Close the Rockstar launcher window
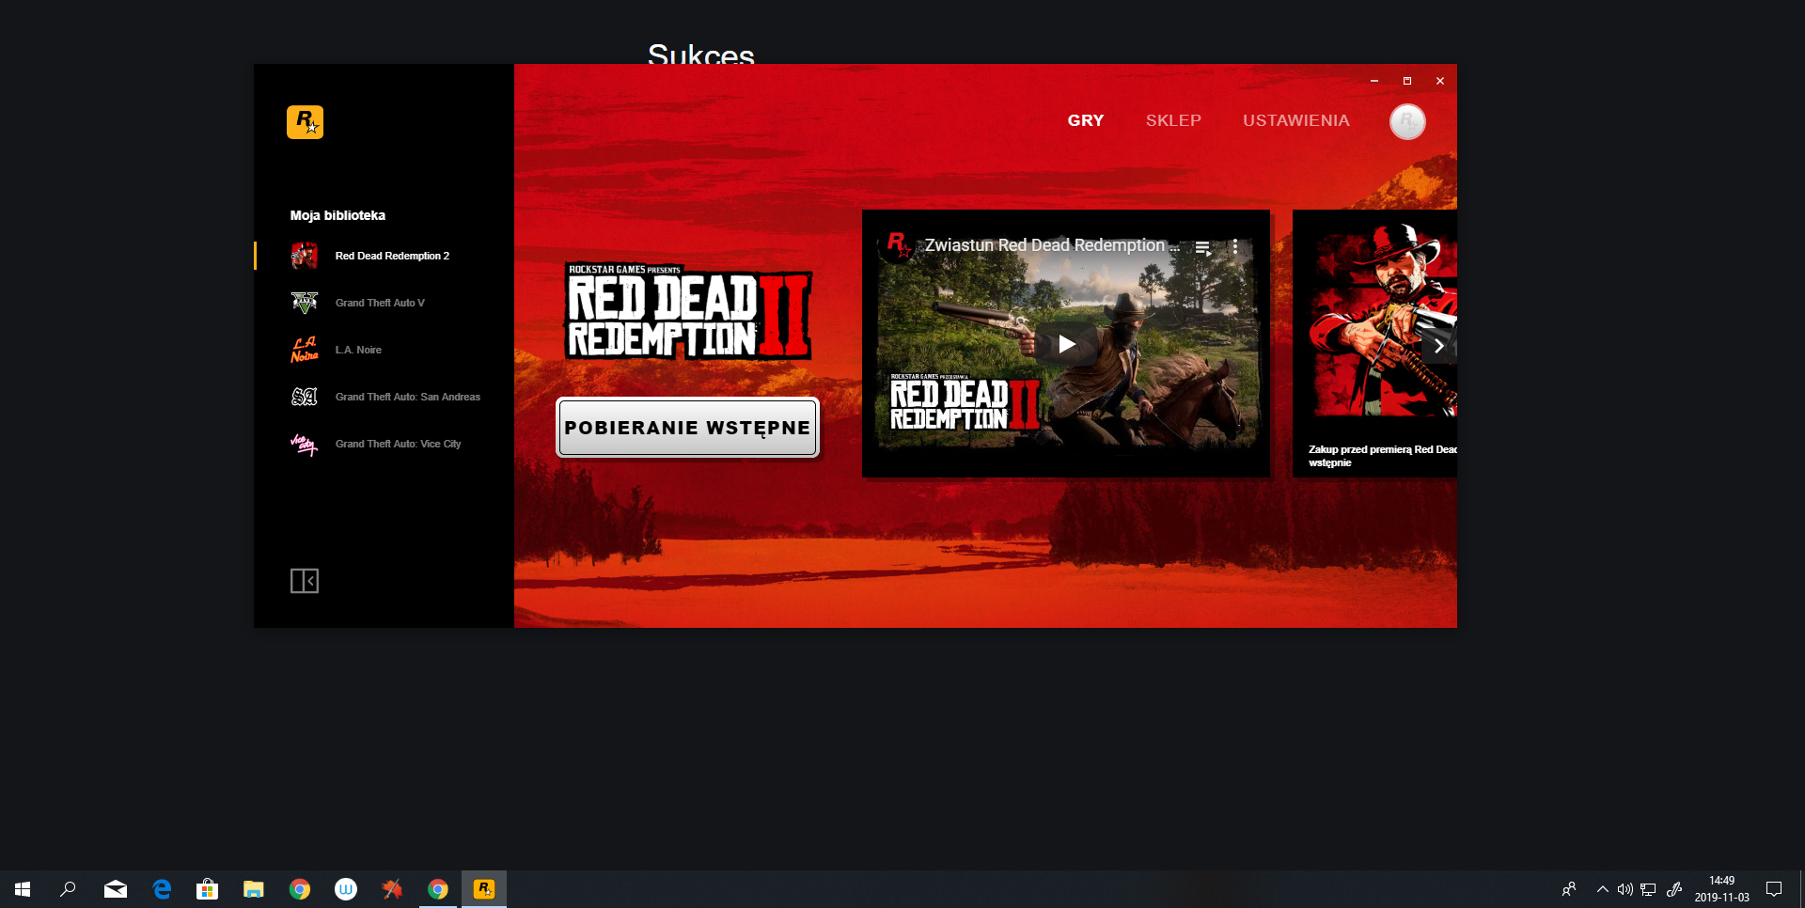The image size is (1805, 908). 1440,81
